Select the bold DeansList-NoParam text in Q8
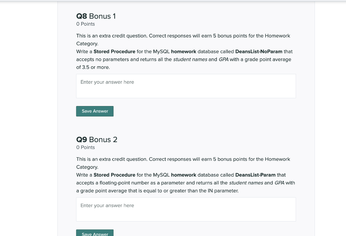 [x=258, y=51]
